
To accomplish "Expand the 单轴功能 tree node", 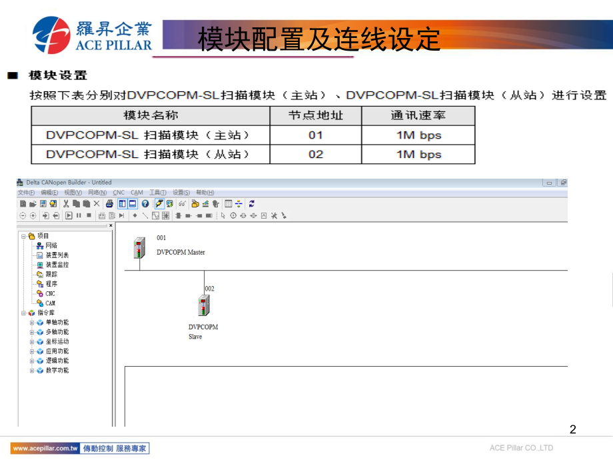I will click(31, 323).
